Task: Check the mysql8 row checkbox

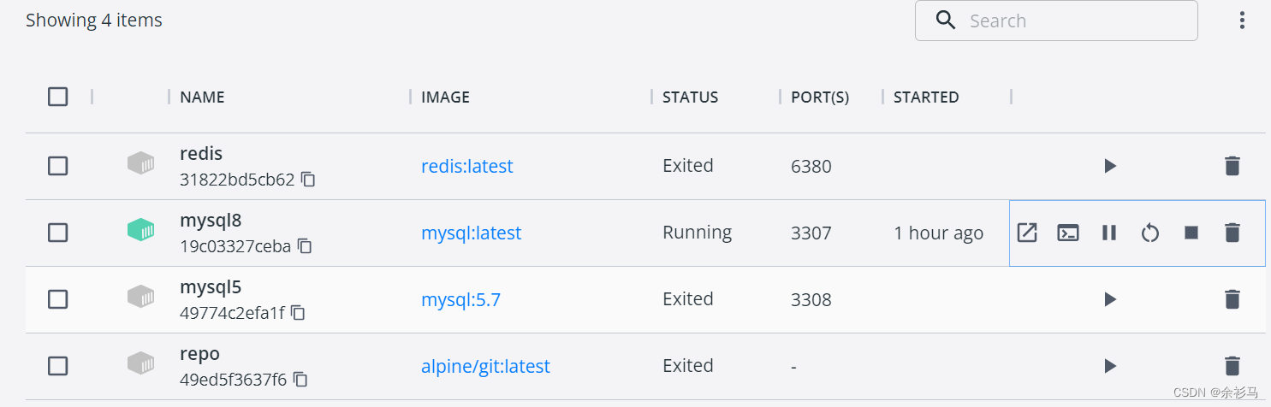Action: tap(57, 233)
